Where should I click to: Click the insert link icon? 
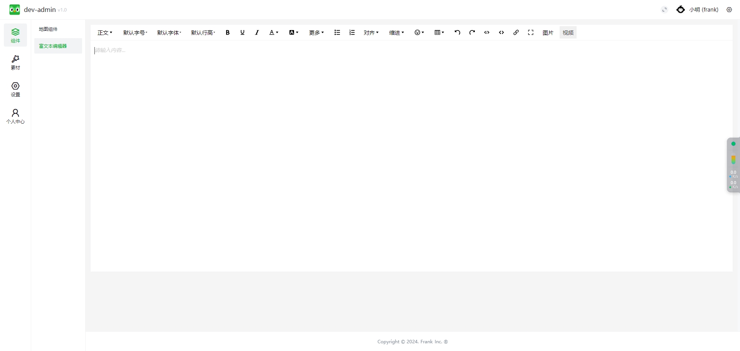click(516, 33)
